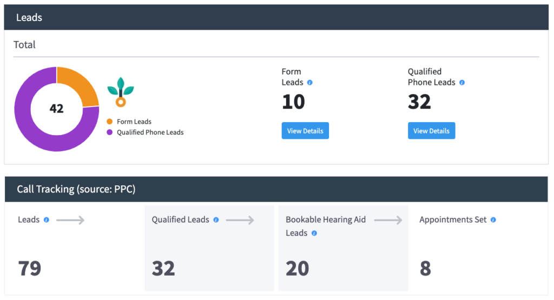Image resolution: width=554 pixels, height=300 pixels.
Task: Click arrow after Qualified Leads label
Action: click(x=240, y=220)
